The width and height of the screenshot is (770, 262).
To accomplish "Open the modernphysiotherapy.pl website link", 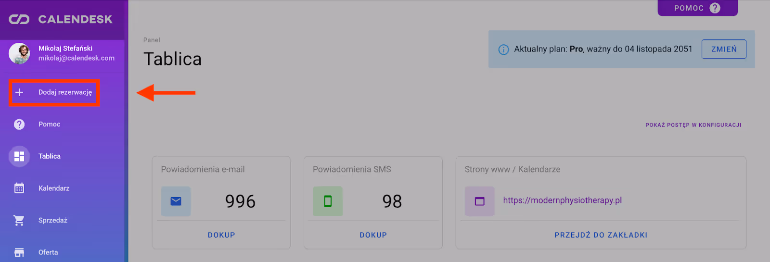I will 562,200.
